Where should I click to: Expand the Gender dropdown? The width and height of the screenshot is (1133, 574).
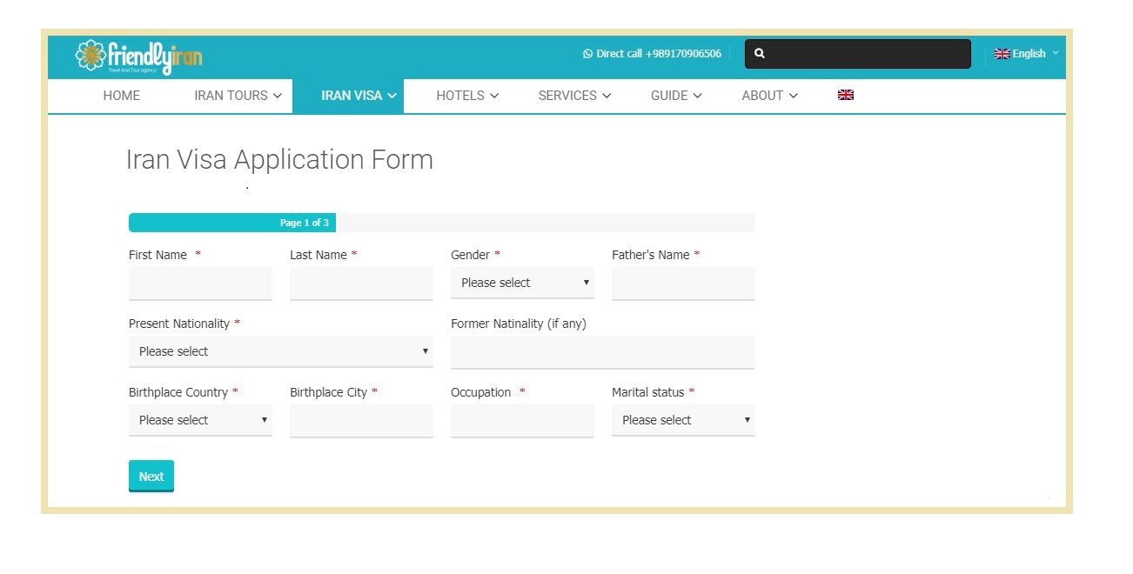(x=522, y=283)
